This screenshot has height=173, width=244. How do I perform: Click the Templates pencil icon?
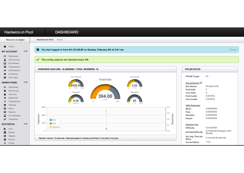click(x=5, y=119)
